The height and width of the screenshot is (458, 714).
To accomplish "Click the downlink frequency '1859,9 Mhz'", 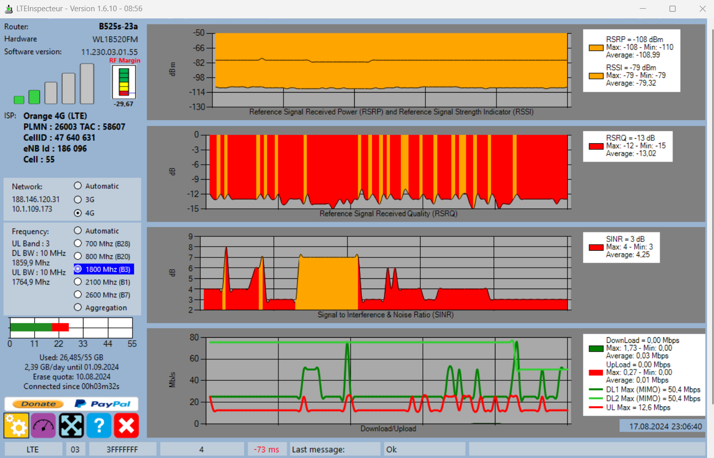I will (x=31, y=263).
